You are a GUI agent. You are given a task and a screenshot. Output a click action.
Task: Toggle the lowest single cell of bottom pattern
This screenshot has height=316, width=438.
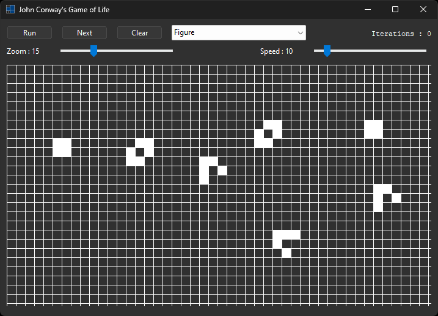point(287,253)
